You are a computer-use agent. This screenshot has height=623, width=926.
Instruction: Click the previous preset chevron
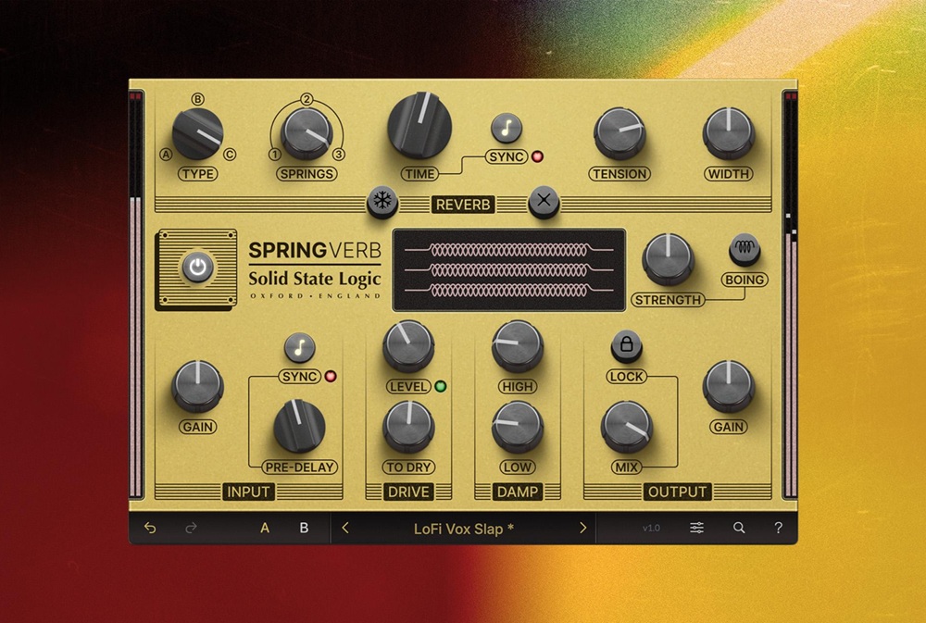(344, 527)
